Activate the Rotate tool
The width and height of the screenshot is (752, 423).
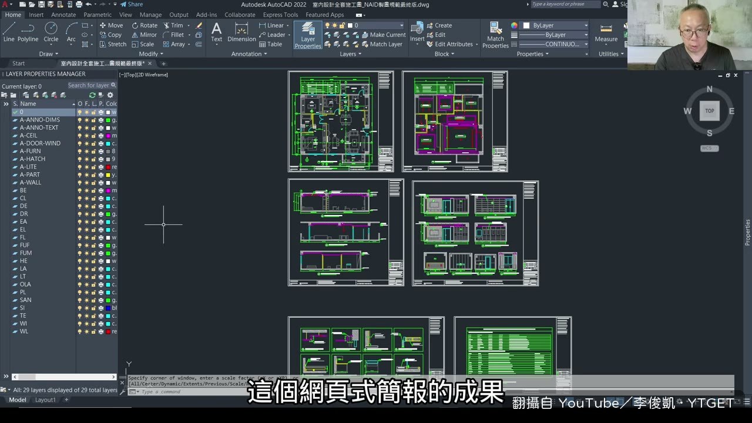(145, 25)
